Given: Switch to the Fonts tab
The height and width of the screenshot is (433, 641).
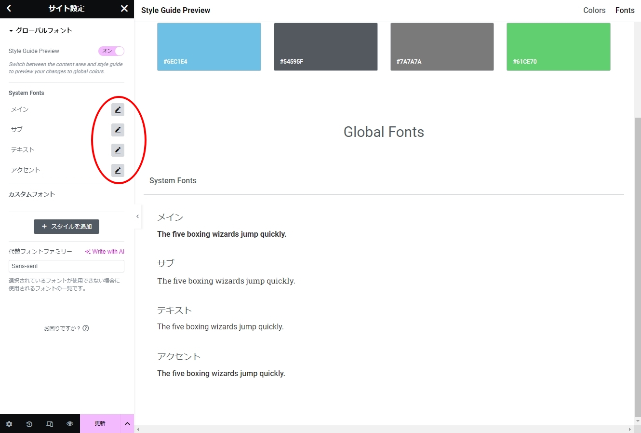Looking at the screenshot, I should pyautogui.click(x=625, y=11).
